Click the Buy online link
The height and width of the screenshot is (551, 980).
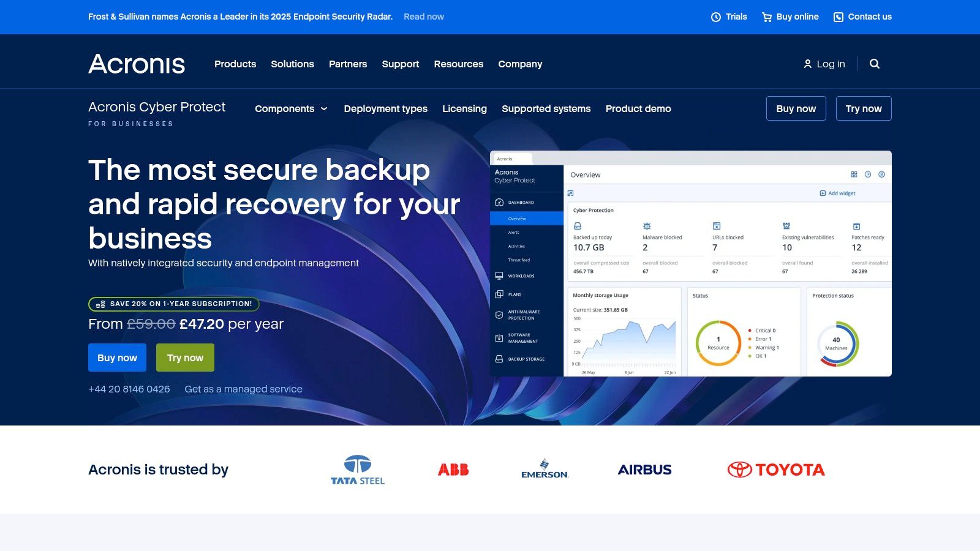click(x=790, y=17)
